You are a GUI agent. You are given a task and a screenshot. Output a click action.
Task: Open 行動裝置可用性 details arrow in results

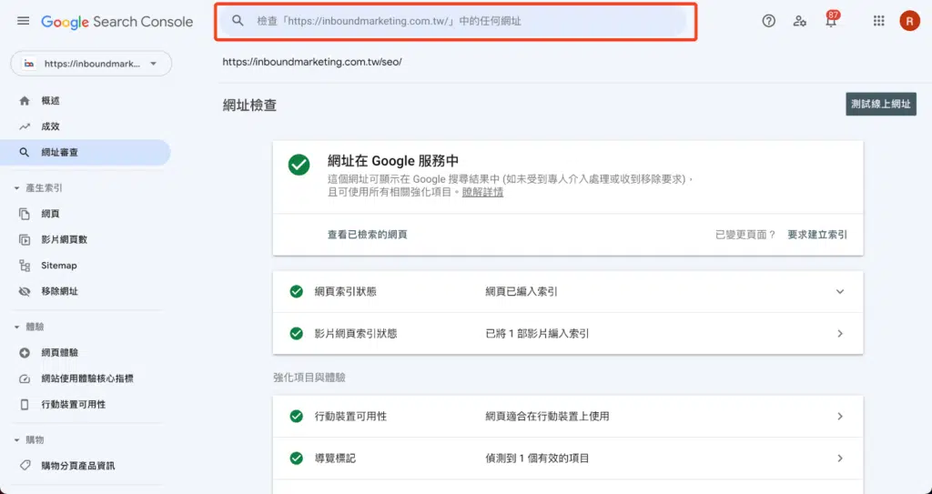(x=840, y=416)
